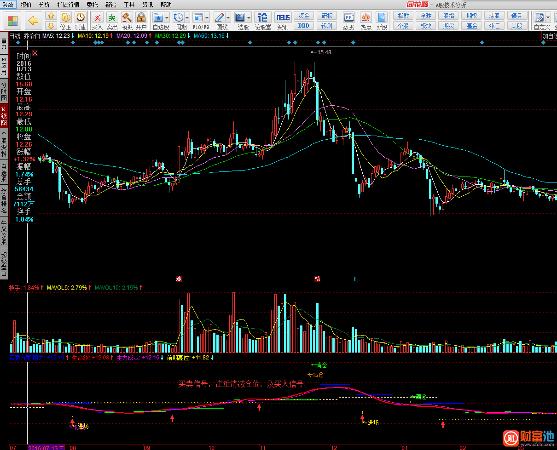
Task: Expand the 周期 period dropdown arrow
Action: pyautogui.click(x=187, y=17)
